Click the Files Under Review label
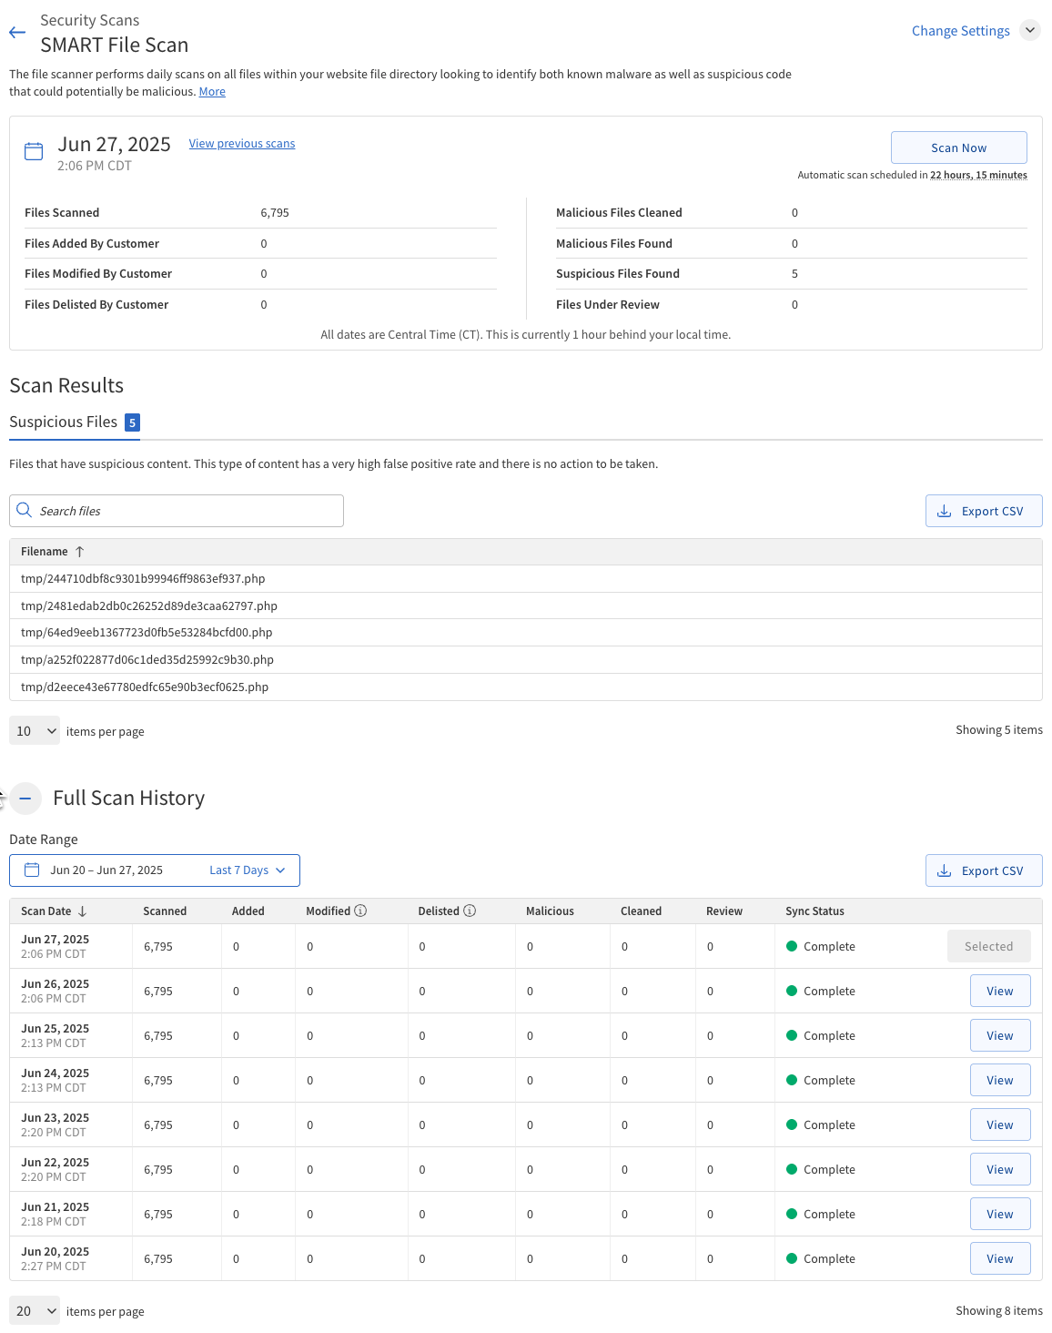Screen dimensions: 1052x1333 608,305
